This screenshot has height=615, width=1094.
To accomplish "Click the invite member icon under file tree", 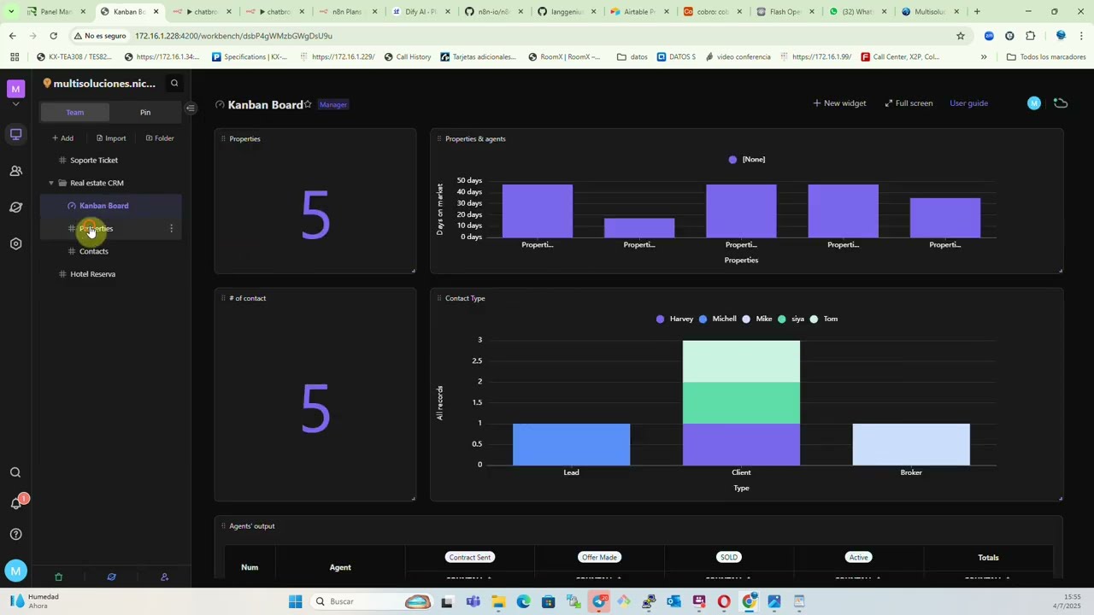I will tap(164, 577).
